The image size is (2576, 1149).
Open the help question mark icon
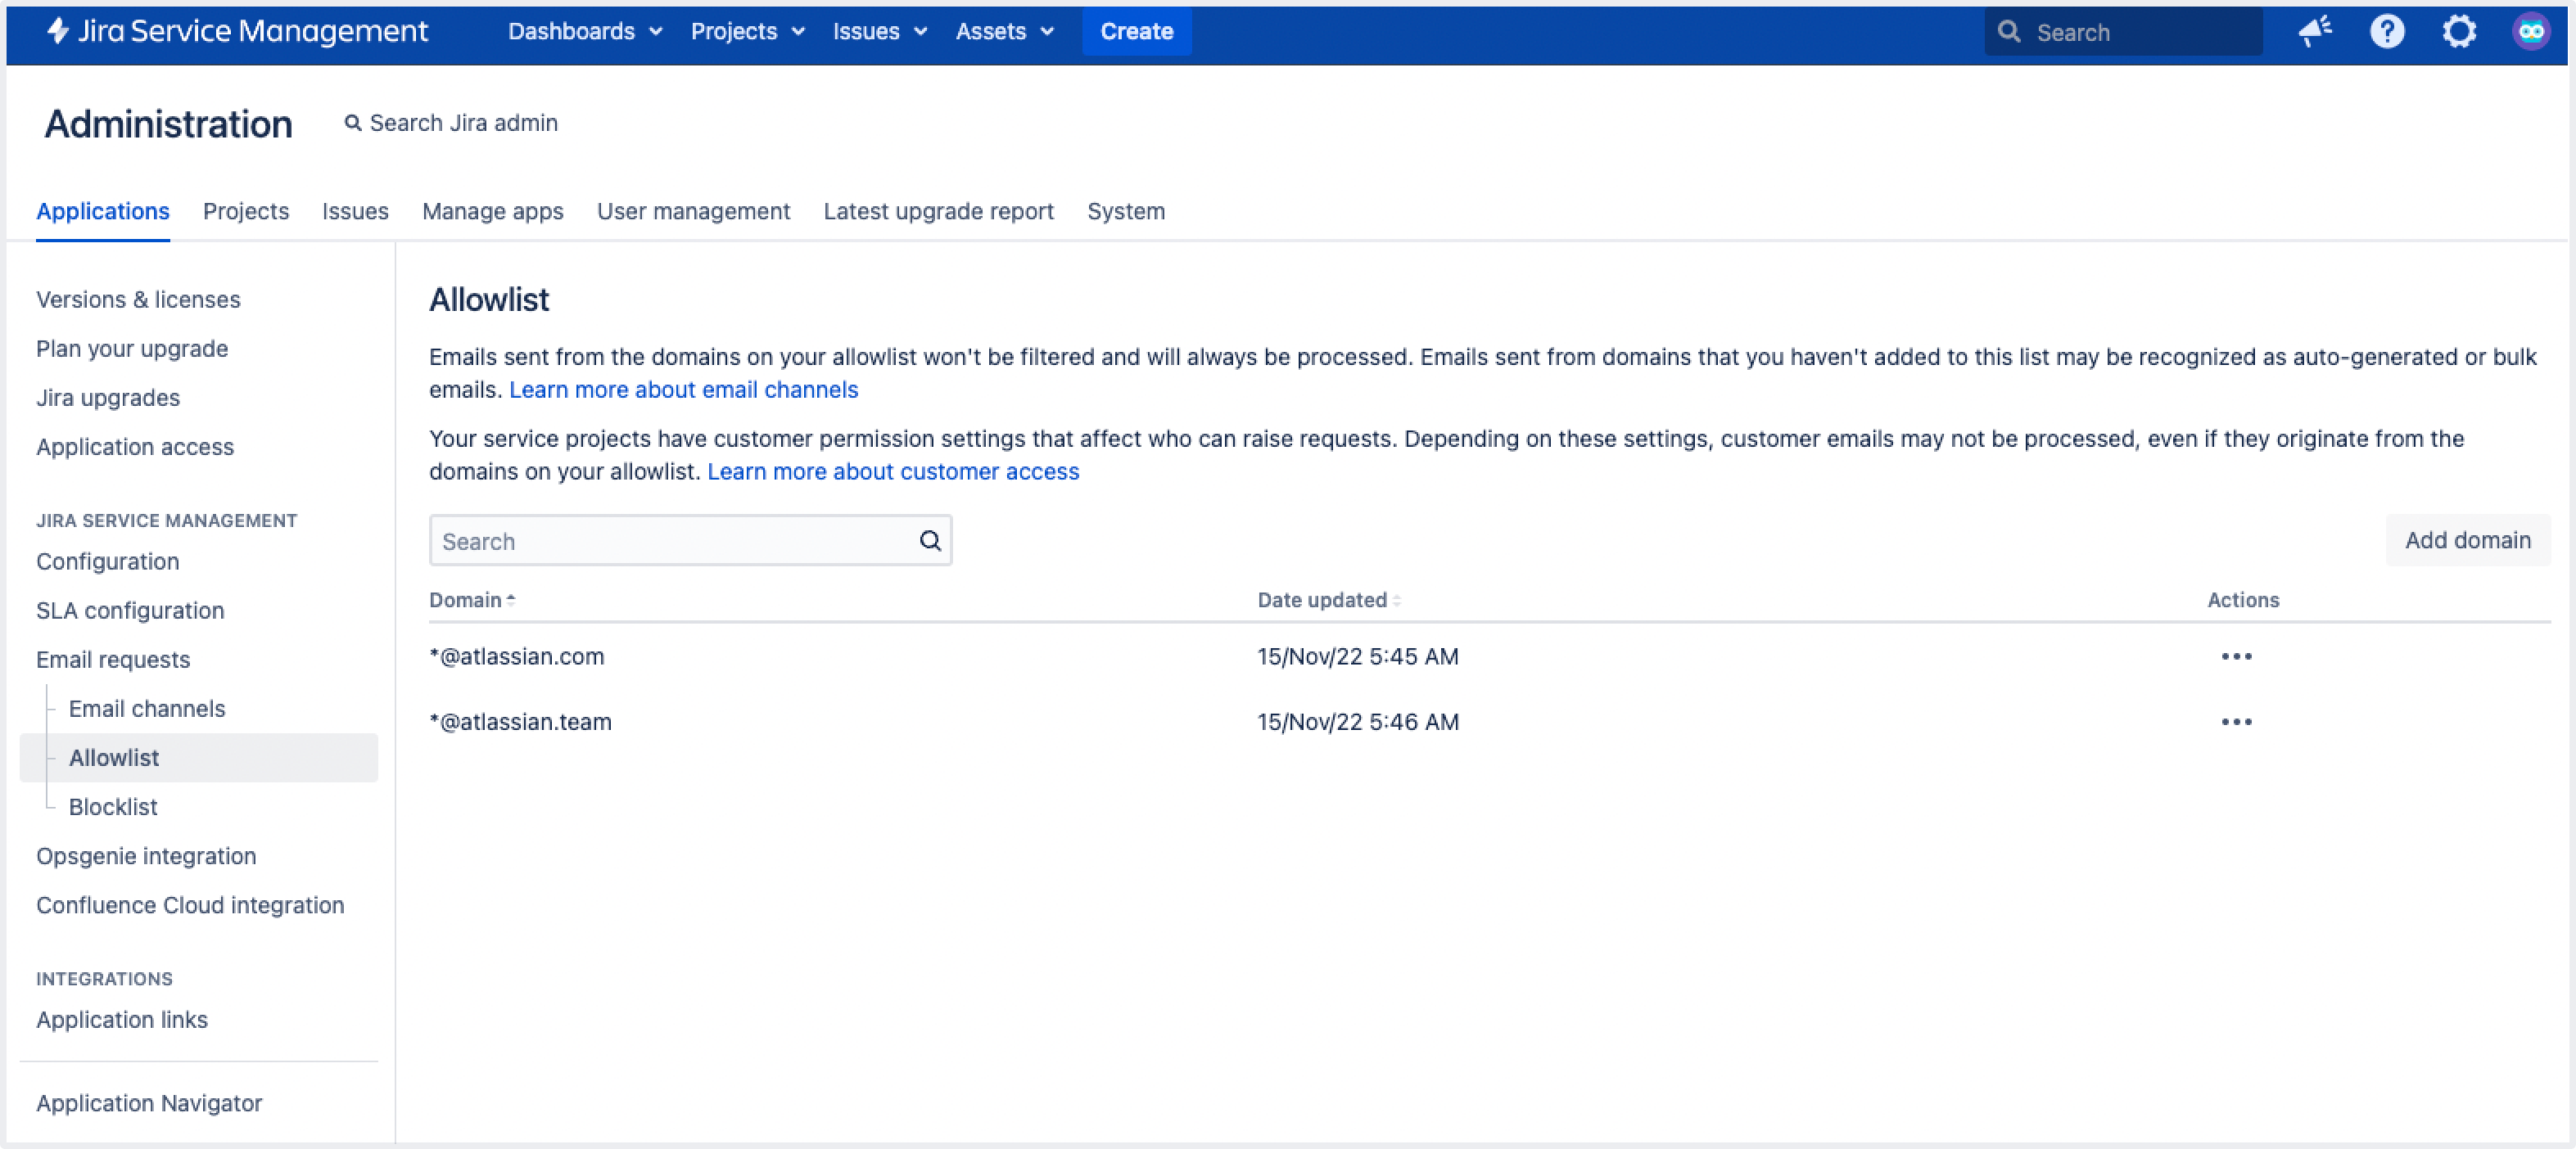pos(2387,32)
